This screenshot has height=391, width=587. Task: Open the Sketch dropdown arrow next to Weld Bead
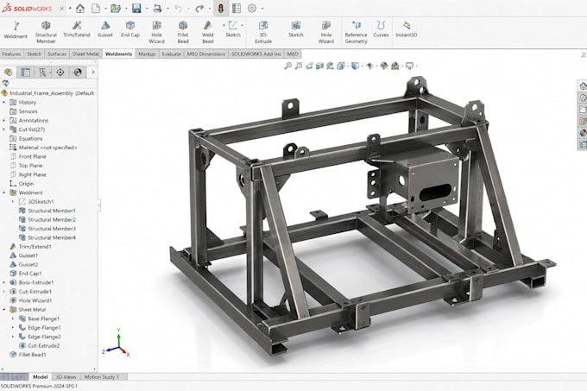(243, 25)
